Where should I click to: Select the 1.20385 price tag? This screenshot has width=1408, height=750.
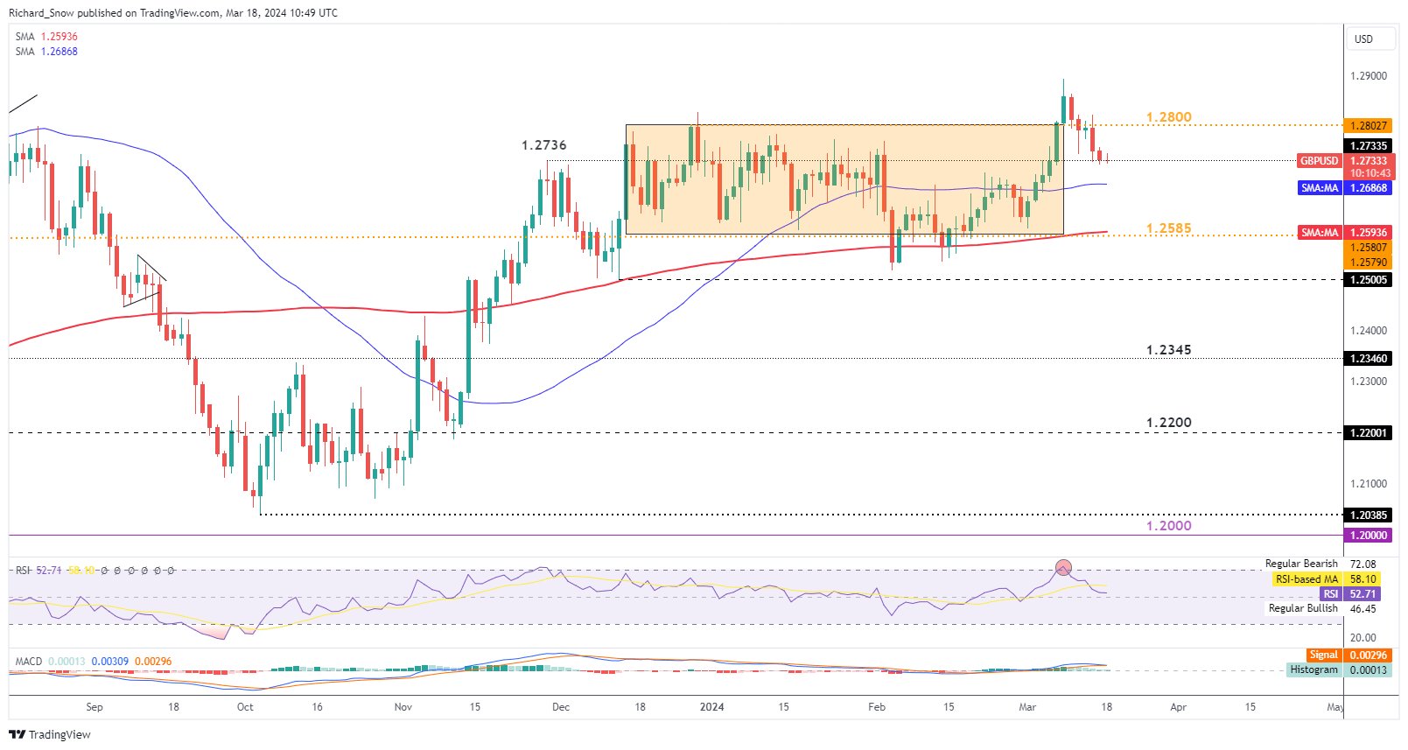[1368, 515]
